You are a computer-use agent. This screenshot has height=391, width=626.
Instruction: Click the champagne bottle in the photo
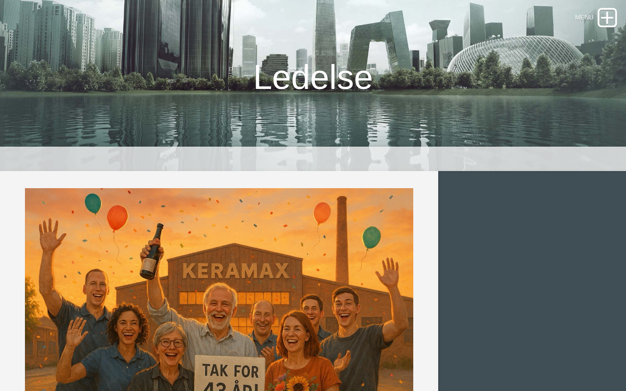152,252
